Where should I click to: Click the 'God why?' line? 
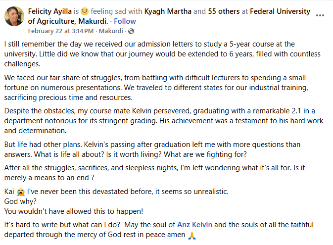pos(21,201)
